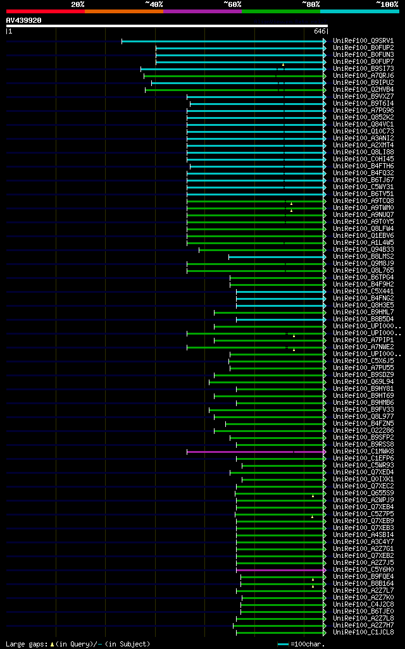Open hit UniRef100_B0FUN3
The width and height of the screenshot is (405, 649).
coord(363,55)
